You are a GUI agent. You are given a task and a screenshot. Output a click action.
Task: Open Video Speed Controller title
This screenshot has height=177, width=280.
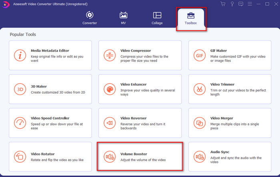click(50, 118)
